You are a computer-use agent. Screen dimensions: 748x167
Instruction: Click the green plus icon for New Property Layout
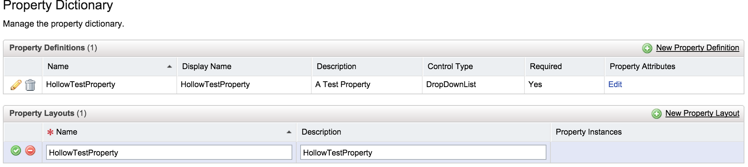(656, 114)
